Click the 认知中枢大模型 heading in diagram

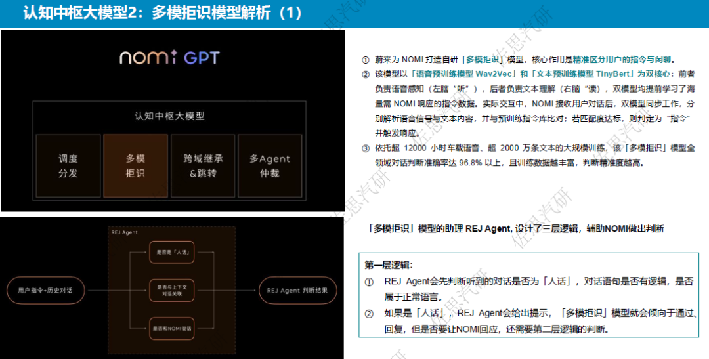(x=169, y=116)
